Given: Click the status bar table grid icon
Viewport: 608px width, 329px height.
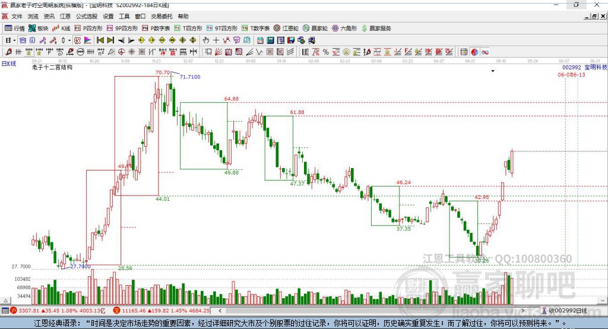Looking at the screenshot, I should pos(5,311).
